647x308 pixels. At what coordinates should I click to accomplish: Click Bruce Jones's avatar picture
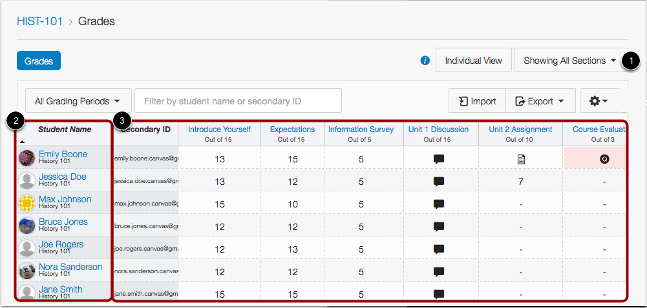click(27, 226)
